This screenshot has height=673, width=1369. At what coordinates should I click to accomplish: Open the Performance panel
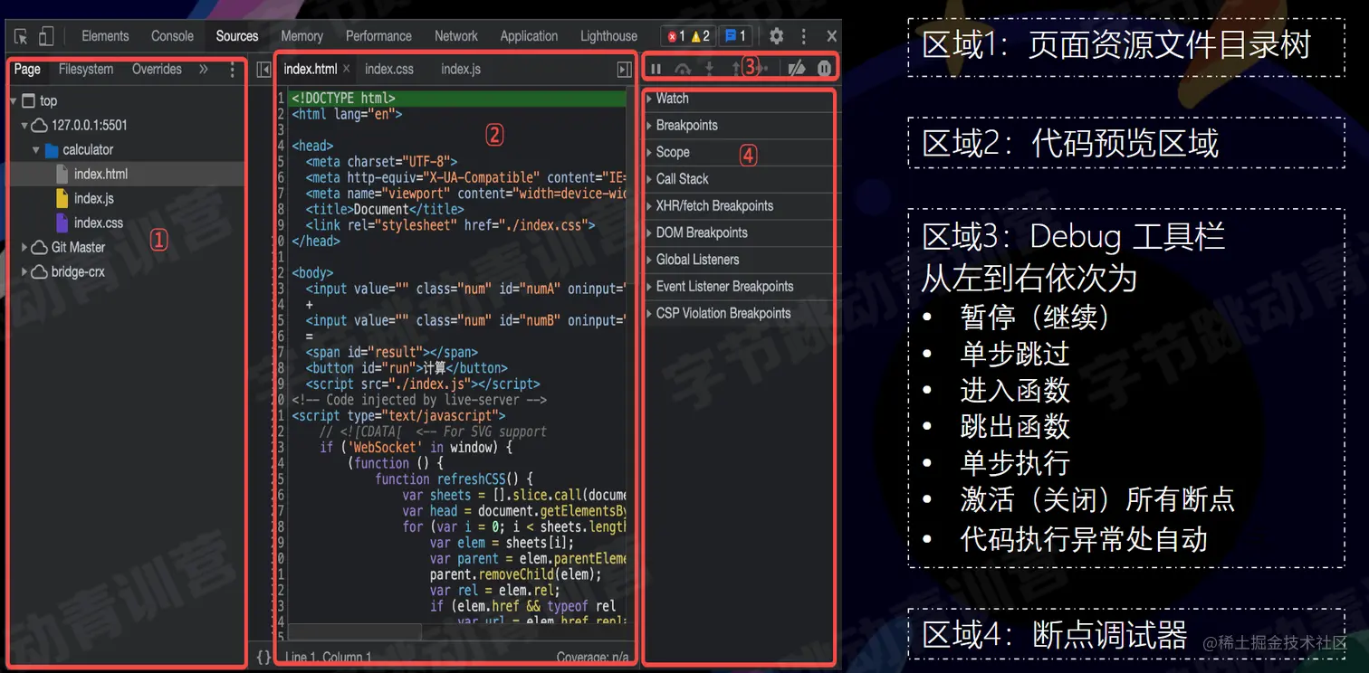tap(378, 36)
